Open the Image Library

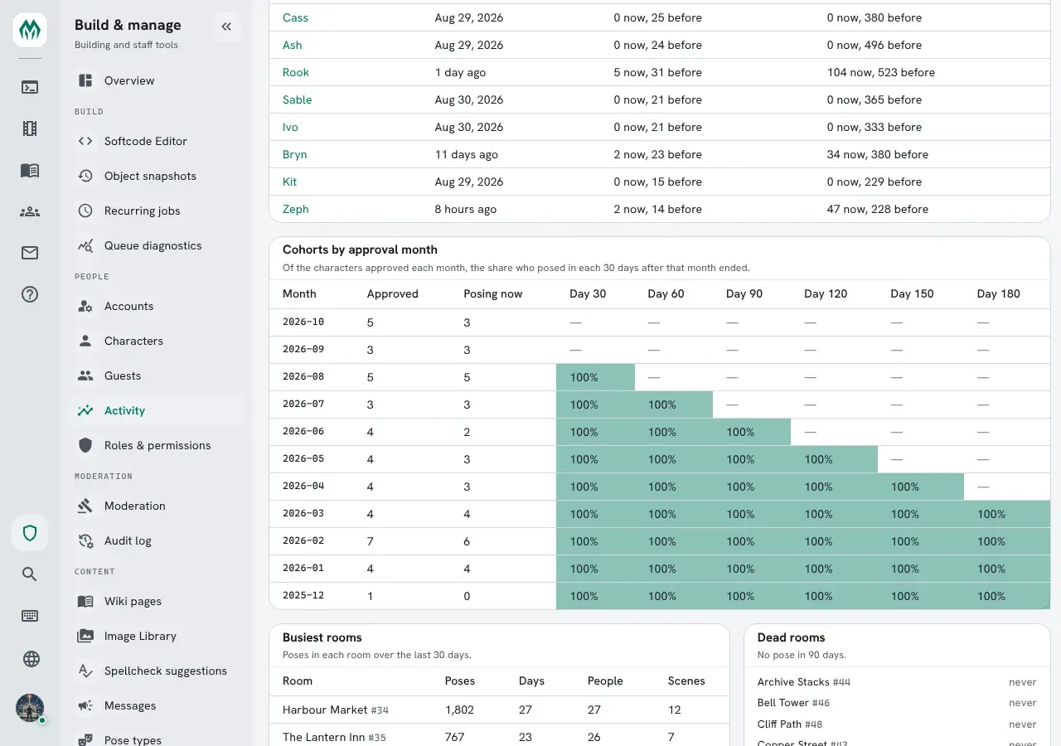click(156, 636)
